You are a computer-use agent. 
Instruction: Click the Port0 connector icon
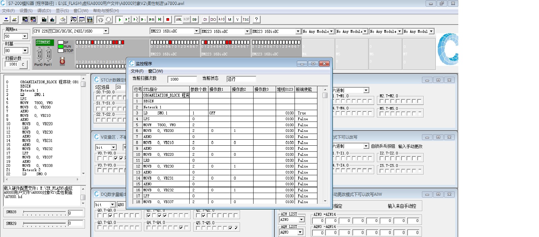tap(39, 54)
